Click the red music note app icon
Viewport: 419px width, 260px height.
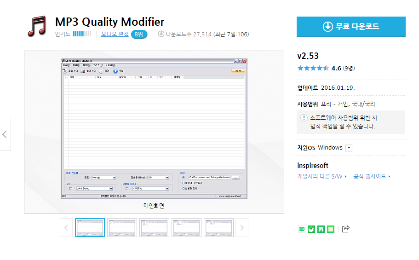point(37,26)
